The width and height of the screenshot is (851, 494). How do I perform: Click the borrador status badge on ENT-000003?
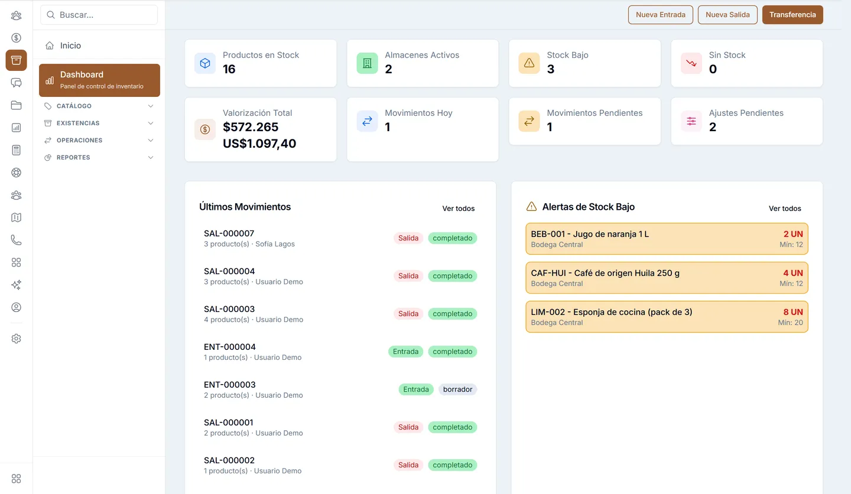[457, 389]
